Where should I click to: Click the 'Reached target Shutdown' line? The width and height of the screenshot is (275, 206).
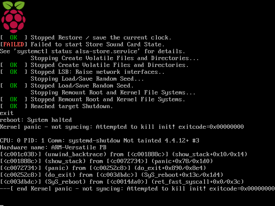click(56, 106)
